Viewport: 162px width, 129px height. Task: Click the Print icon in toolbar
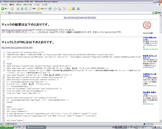click(60, 9)
